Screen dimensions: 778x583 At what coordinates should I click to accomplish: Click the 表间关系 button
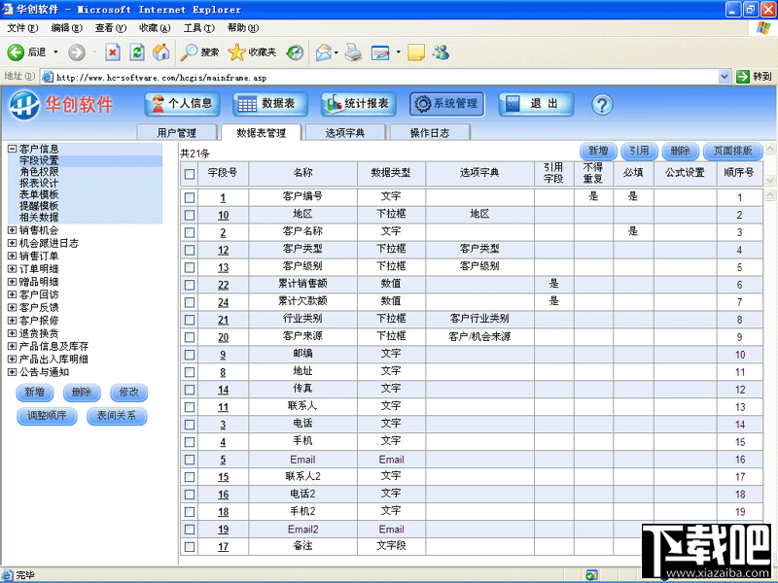click(117, 416)
